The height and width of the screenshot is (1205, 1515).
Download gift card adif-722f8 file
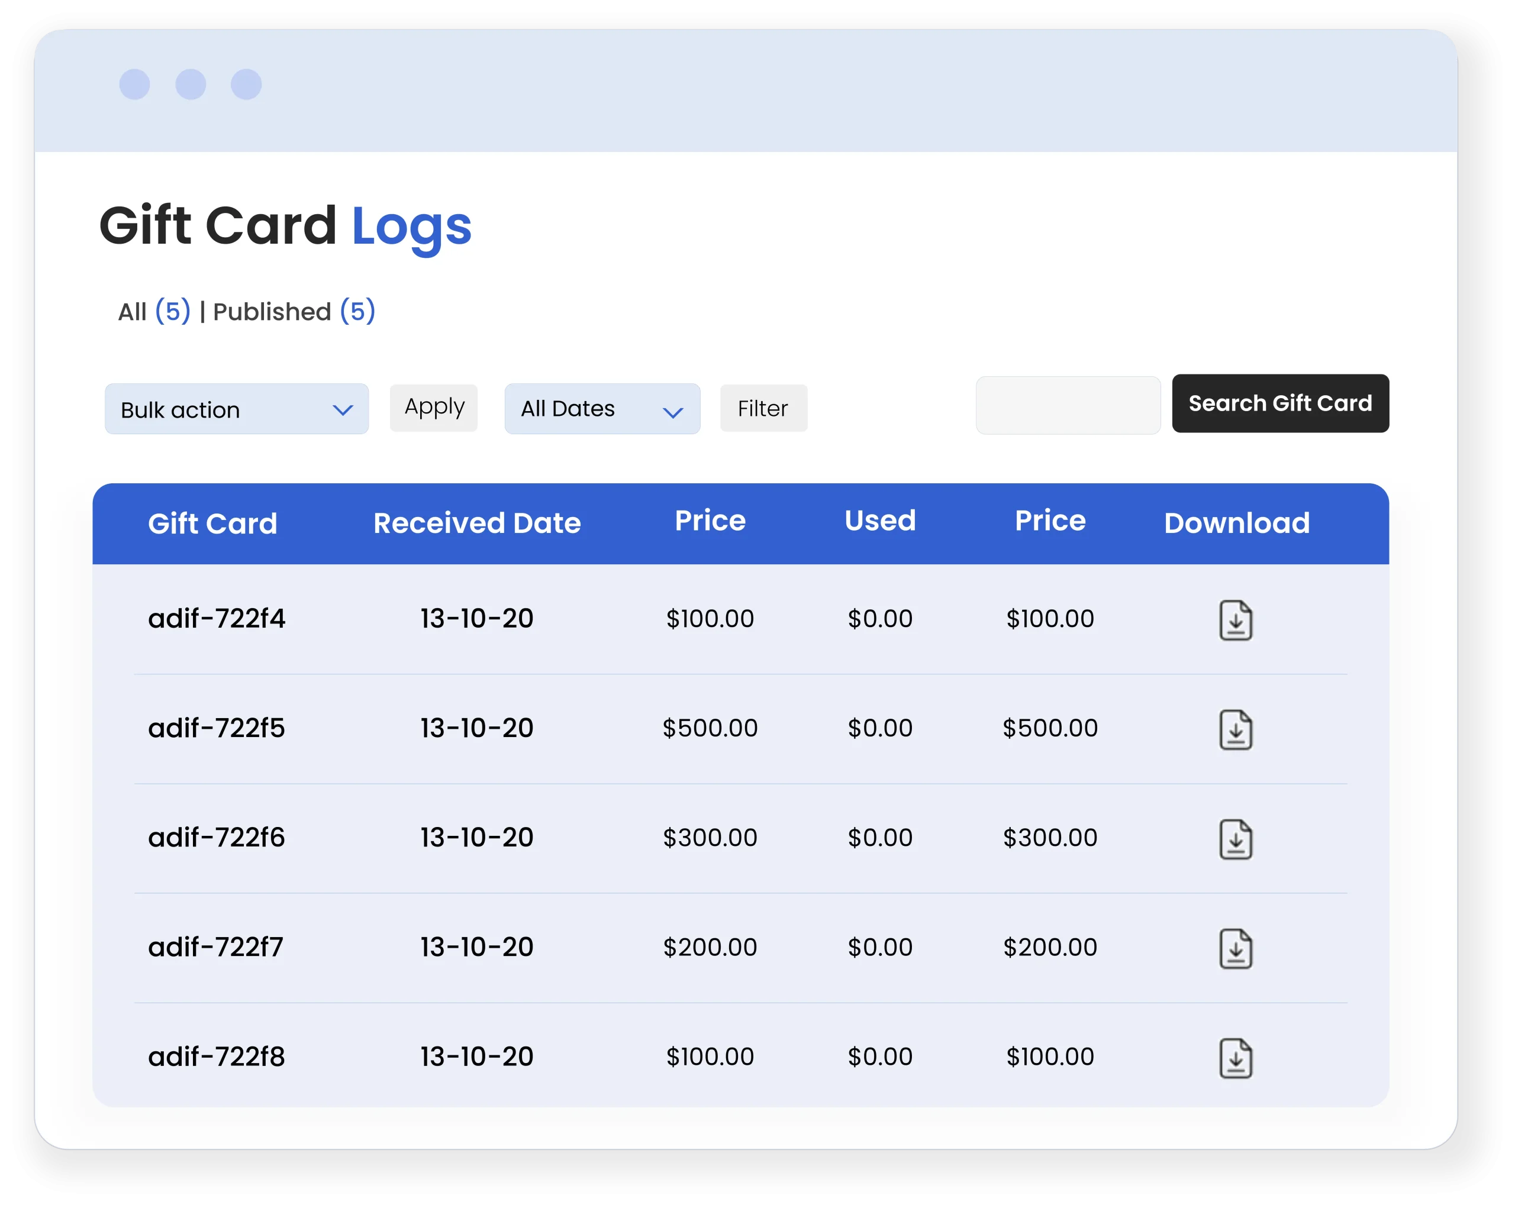tap(1235, 1058)
